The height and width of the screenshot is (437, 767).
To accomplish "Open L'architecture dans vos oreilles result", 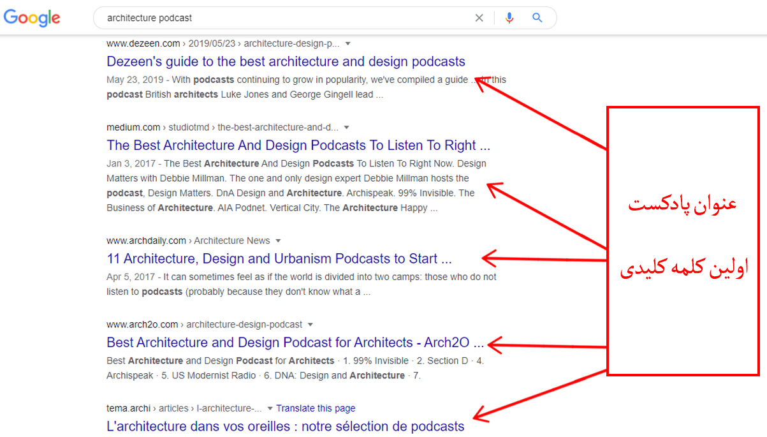I will tap(286, 426).
